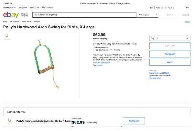Click the Search button
The width and height of the screenshot is (194, 131).
click(x=170, y=15)
